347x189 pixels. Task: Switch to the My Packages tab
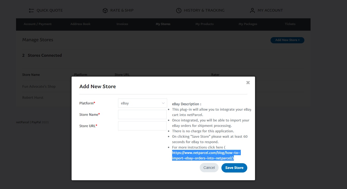248,24
